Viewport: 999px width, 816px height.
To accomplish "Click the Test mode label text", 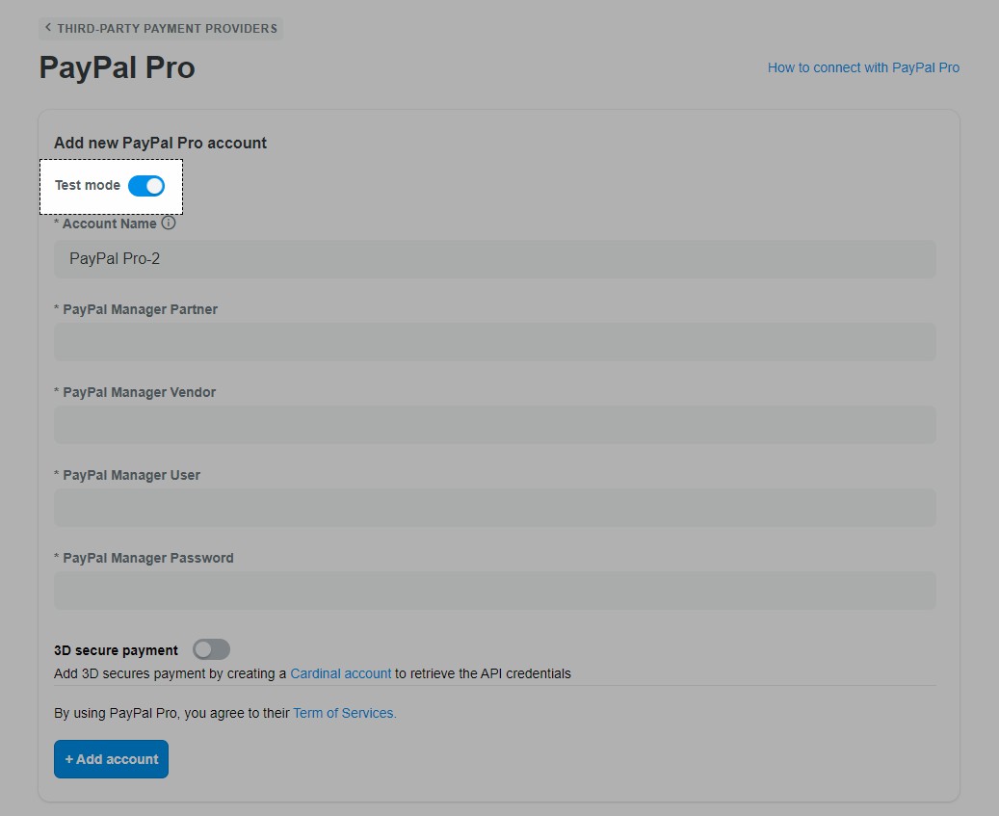I will pyautogui.click(x=88, y=185).
